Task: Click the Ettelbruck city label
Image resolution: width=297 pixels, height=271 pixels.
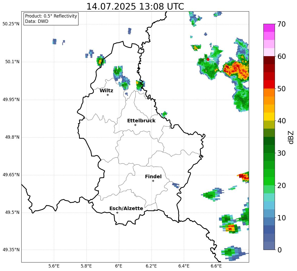Action: [x=141, y=121]
